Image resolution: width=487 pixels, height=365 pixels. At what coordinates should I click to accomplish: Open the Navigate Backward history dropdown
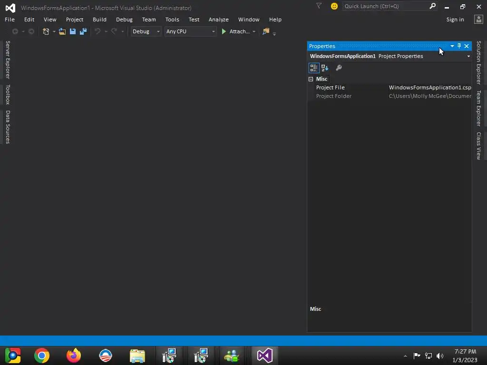[x=23, y=31]
